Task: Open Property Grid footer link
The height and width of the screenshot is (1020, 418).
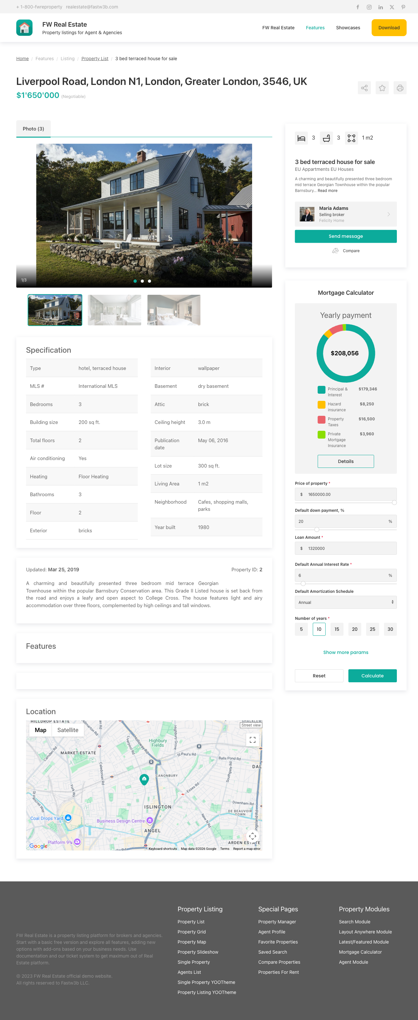Action: pyautogui.click(x=192, y=932)
